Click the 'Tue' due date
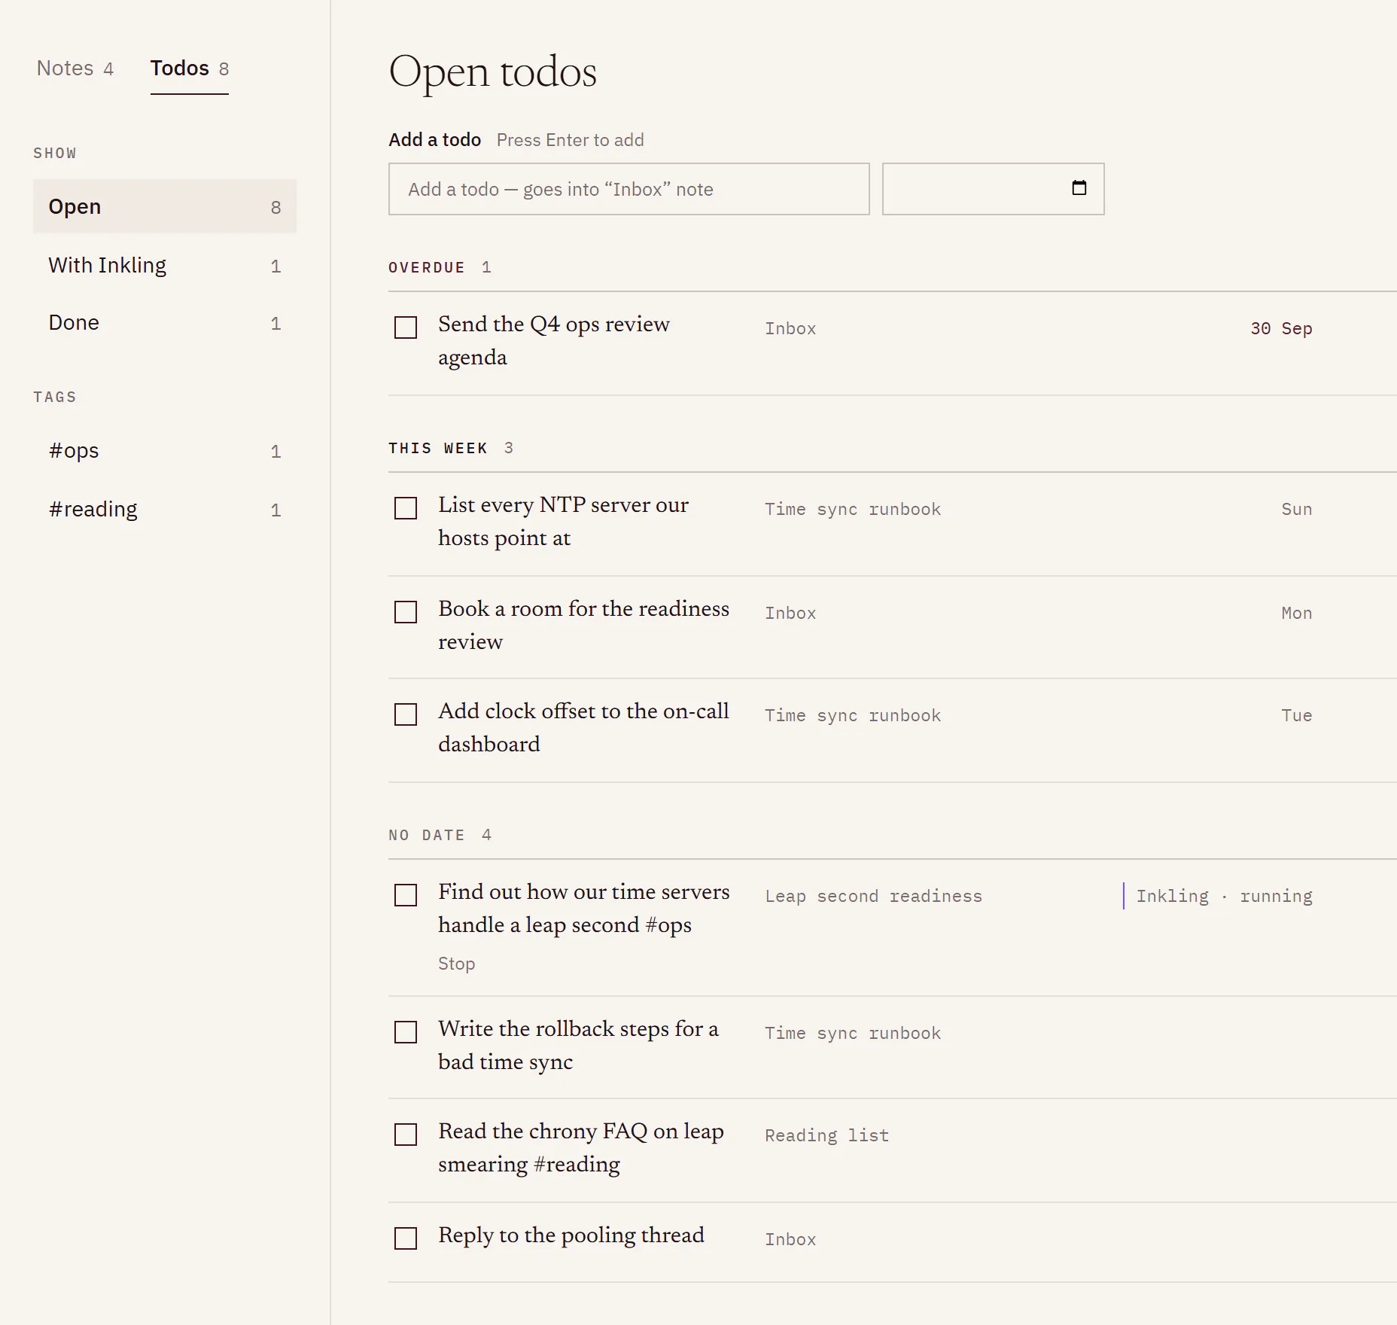1397x1325 pixels. (1297, 715)
